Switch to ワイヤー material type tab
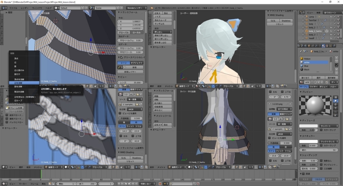Viewport: 343px width, 186px height. point(313,87)
